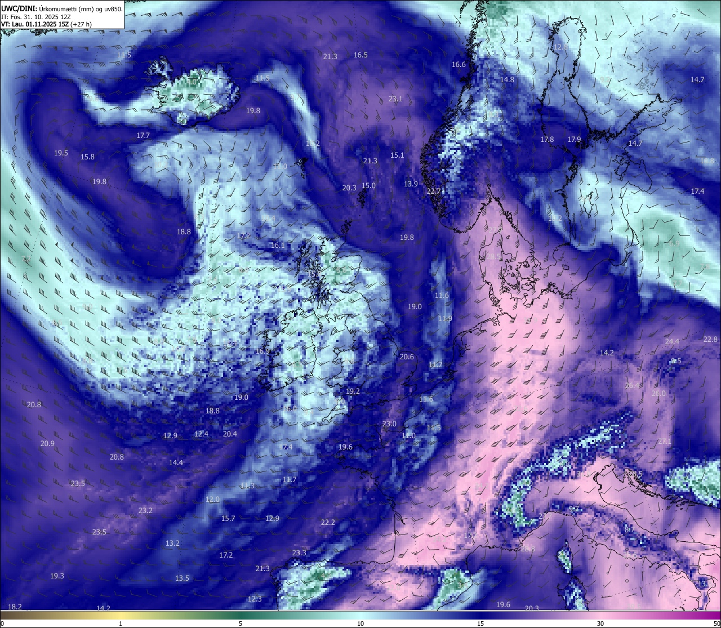Image resolution: width=721 pixels, height=628 pixels.
Task: Click the 26.4 value over central Europe
Action: click(x=632, y=385)
